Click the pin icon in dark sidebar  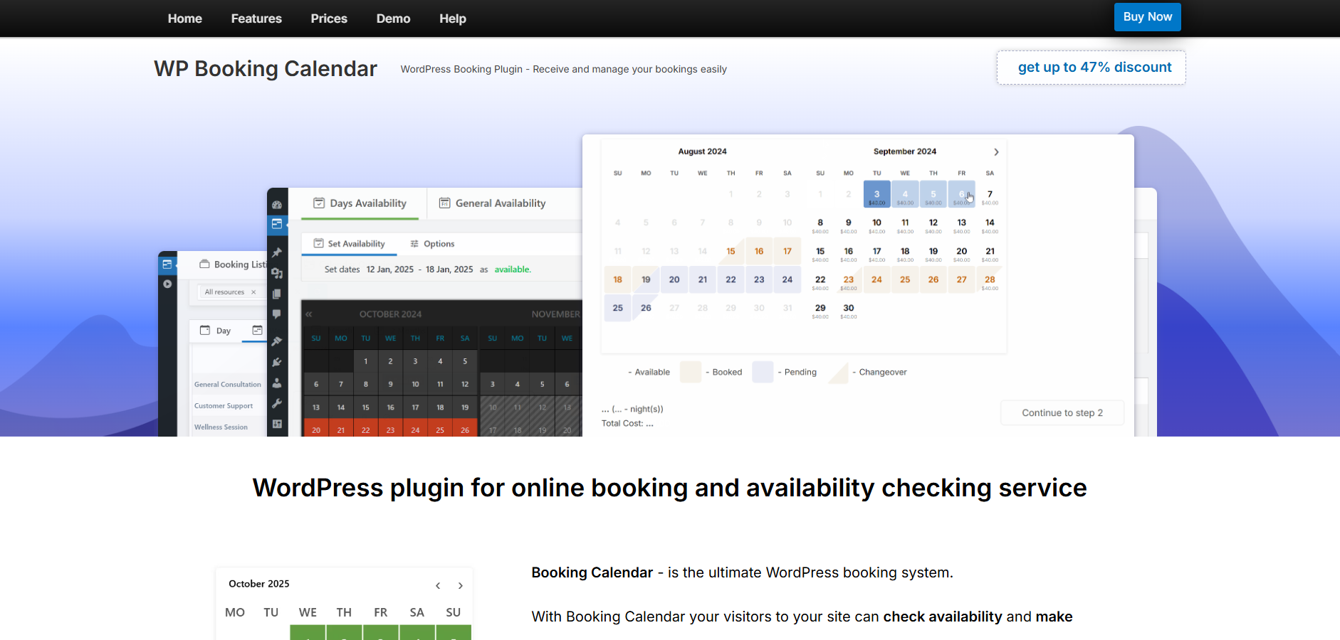point(277,252)
